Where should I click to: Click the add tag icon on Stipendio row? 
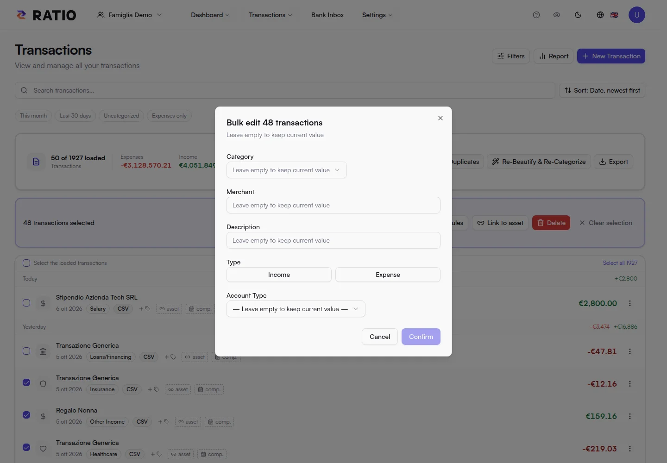coord(145,309)
